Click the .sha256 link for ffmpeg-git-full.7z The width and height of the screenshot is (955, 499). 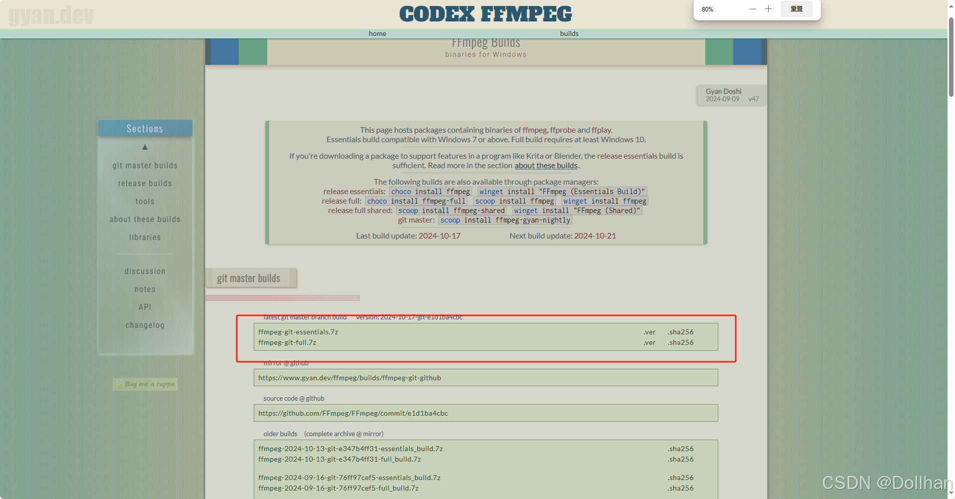tap(680, 342)
